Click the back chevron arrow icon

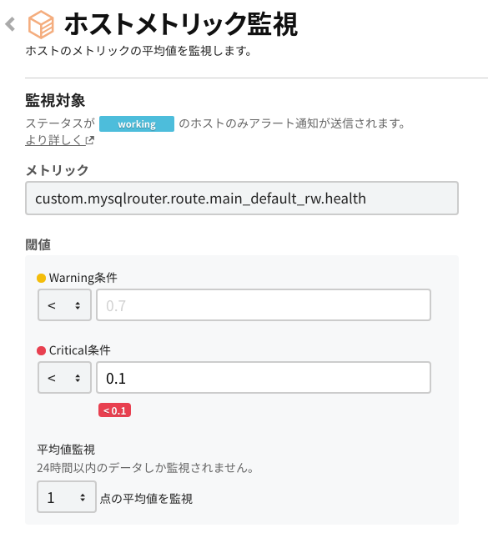pos(10,24)
